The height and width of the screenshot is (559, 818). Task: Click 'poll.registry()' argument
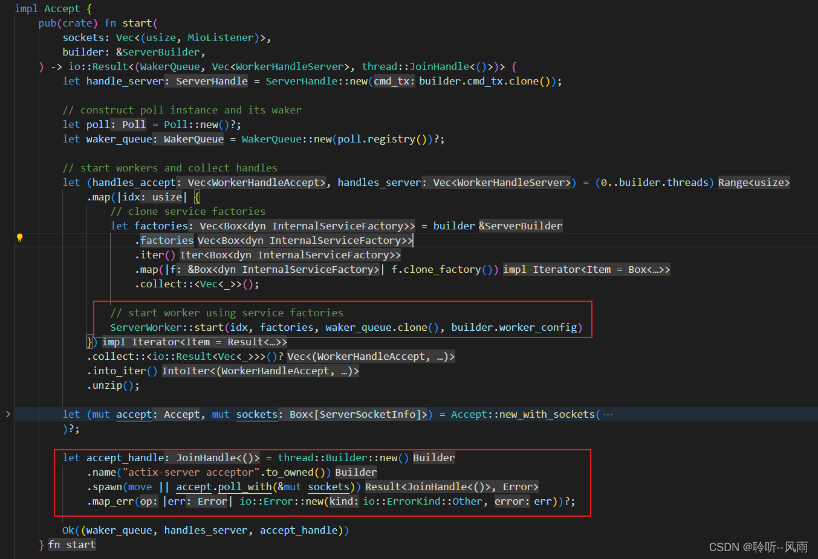(382, 139)
